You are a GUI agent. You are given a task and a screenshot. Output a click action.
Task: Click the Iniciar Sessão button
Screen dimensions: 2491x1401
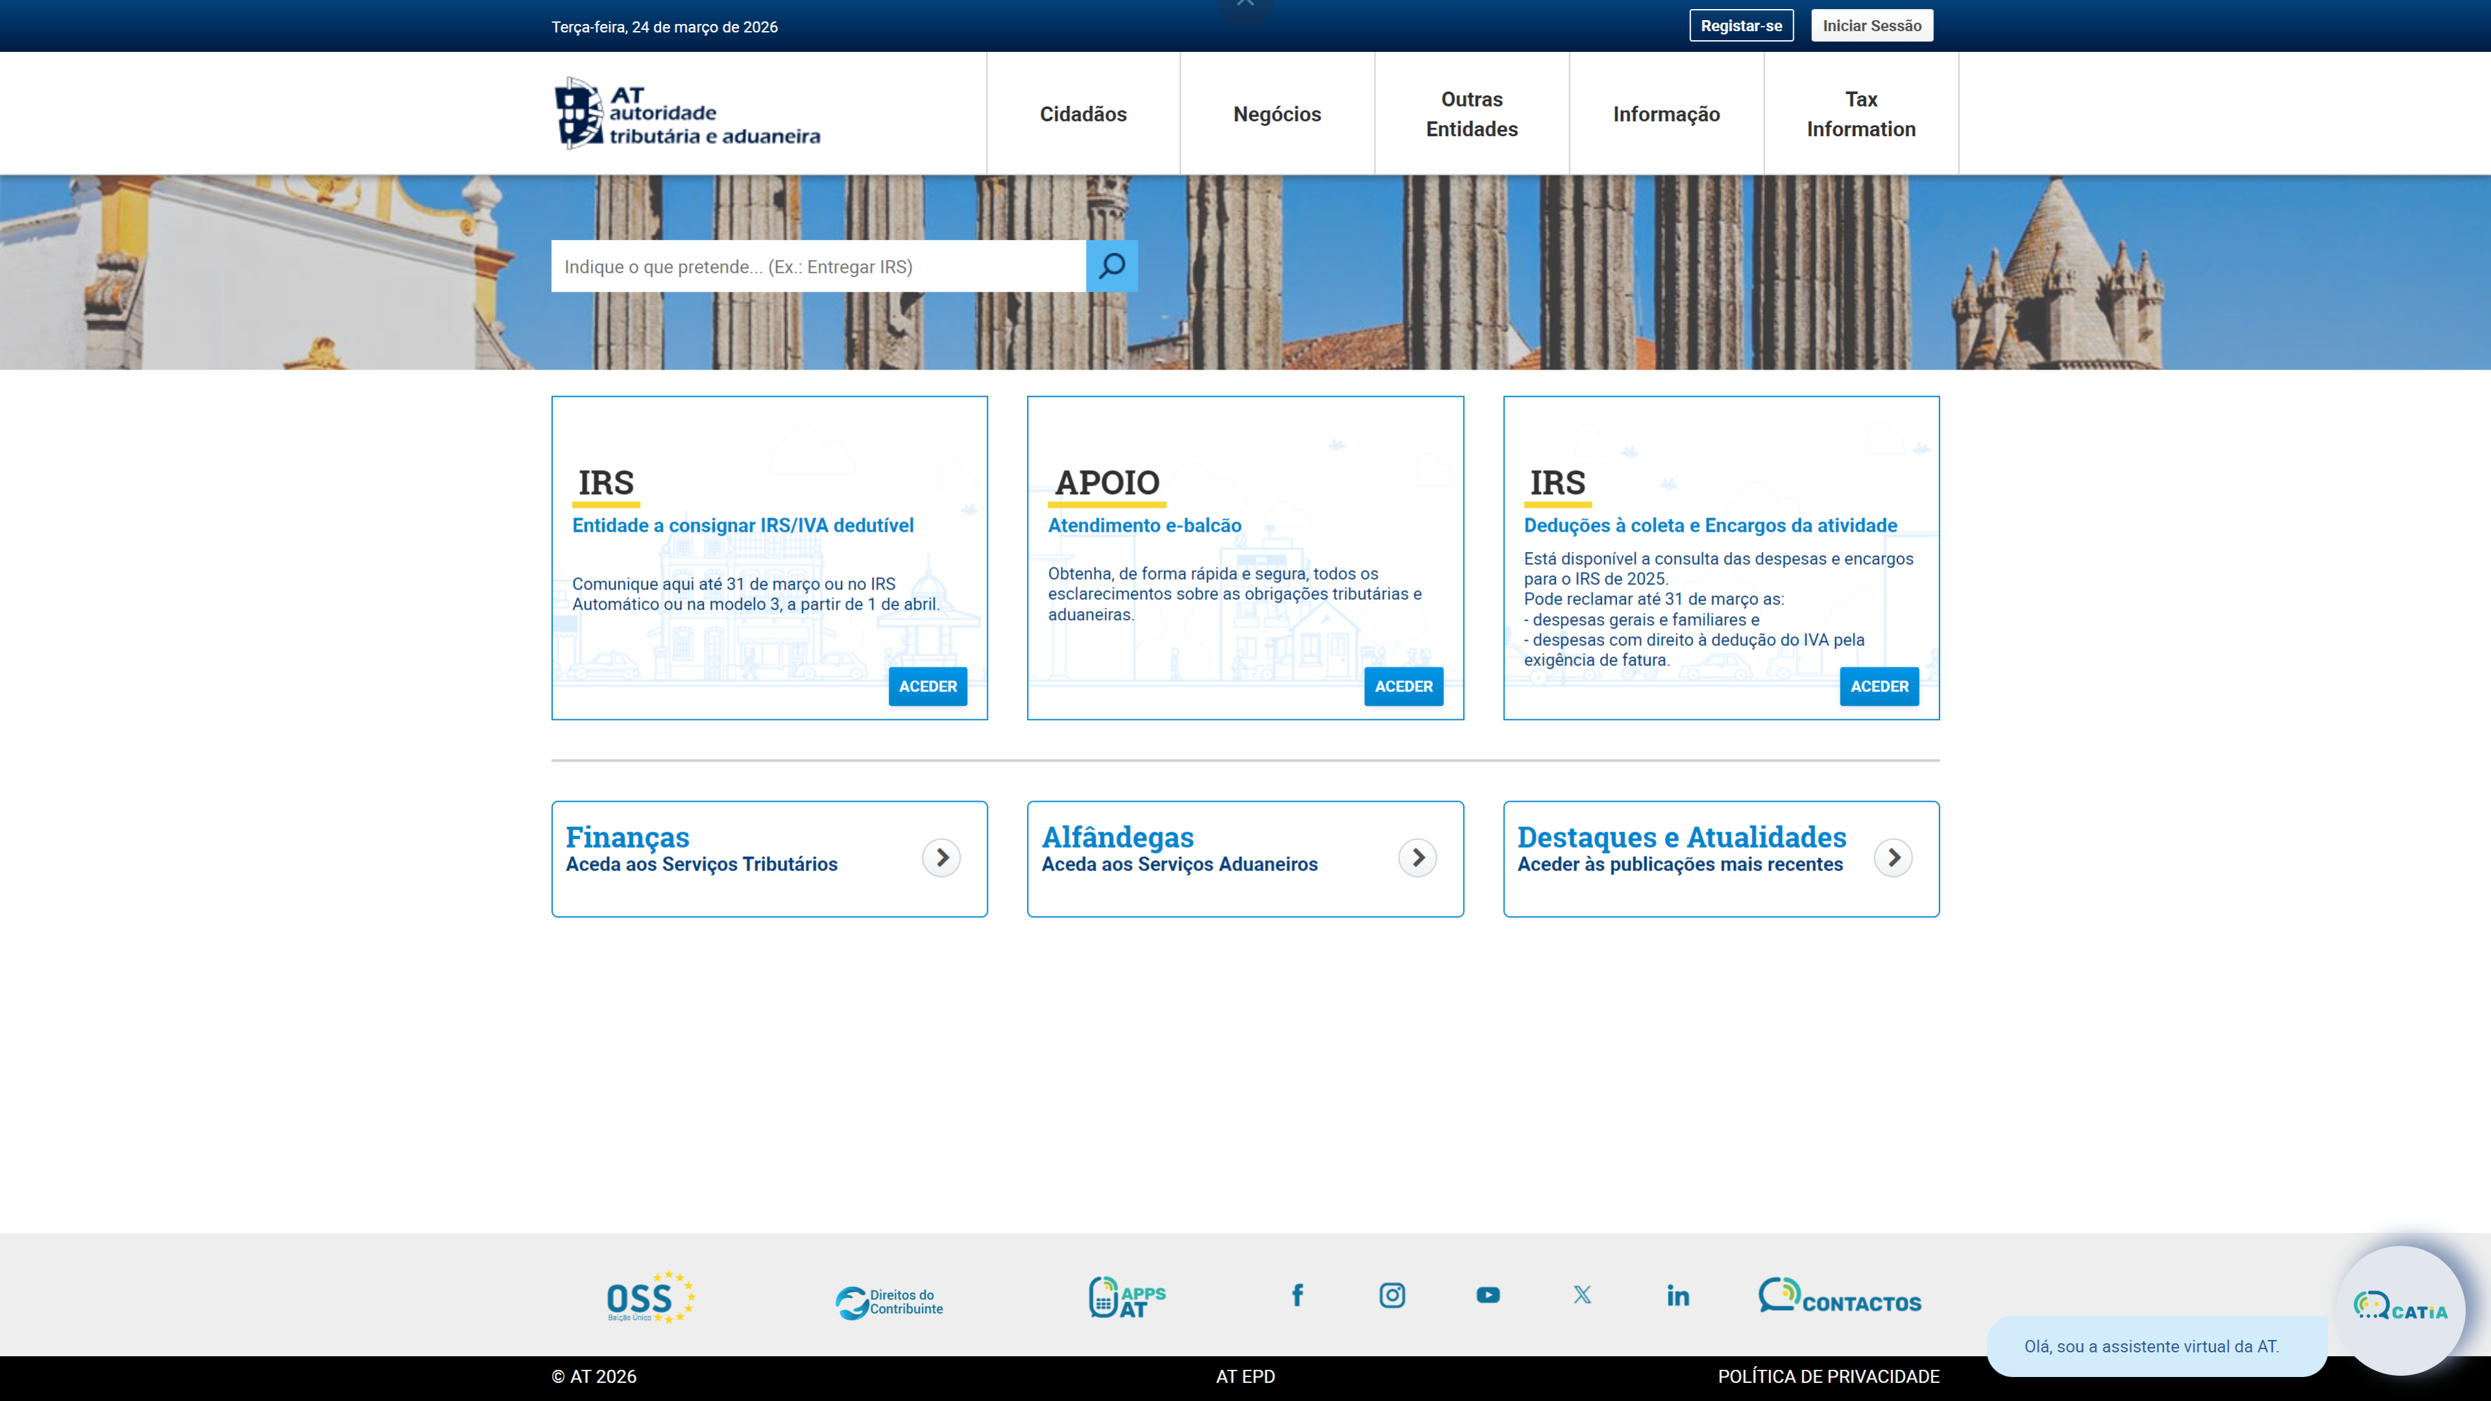1871,25
